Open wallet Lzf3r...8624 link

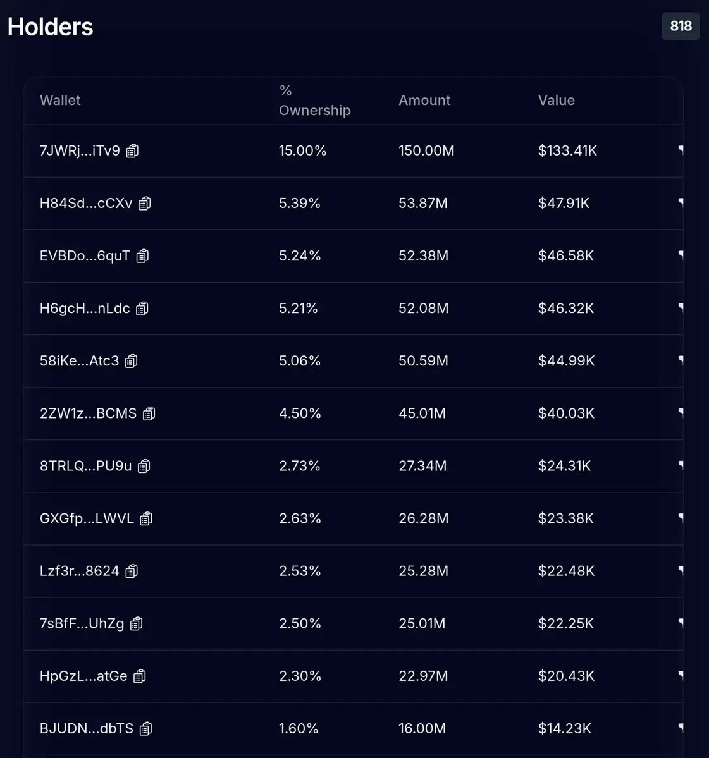tap(79, 571)
